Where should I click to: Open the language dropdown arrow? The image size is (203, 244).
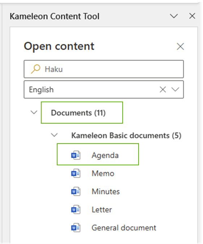pyautogui.click(x=175, y=89)
